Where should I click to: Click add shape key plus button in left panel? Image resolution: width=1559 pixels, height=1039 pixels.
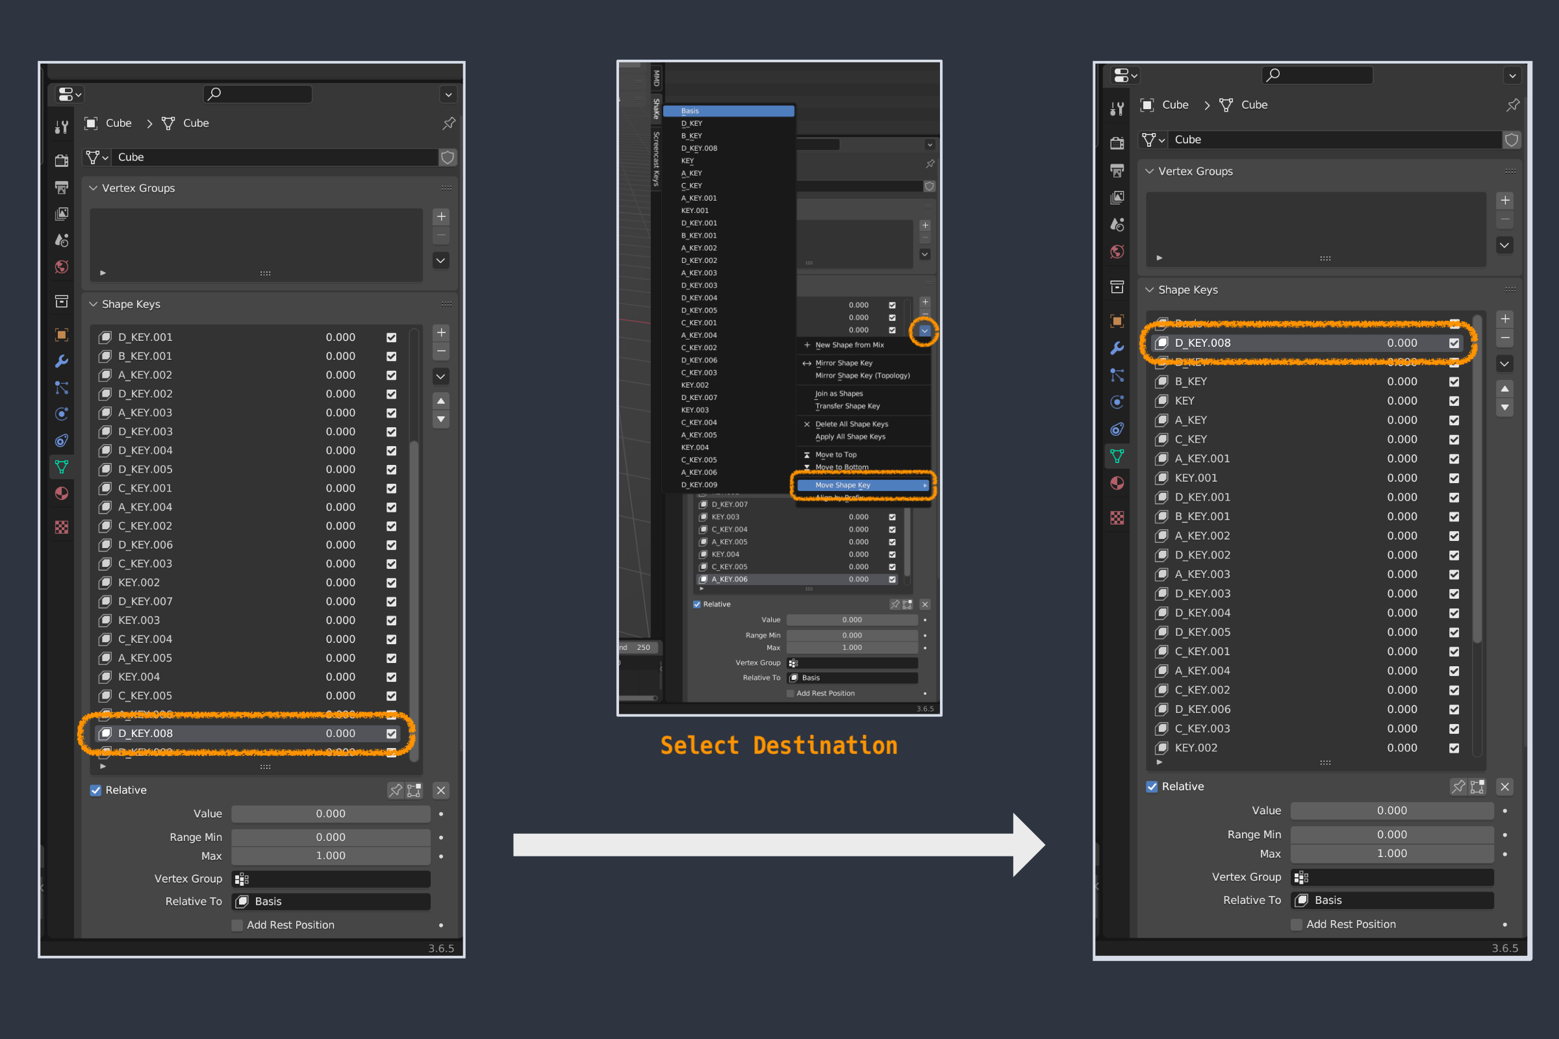(x=441, y=332)
